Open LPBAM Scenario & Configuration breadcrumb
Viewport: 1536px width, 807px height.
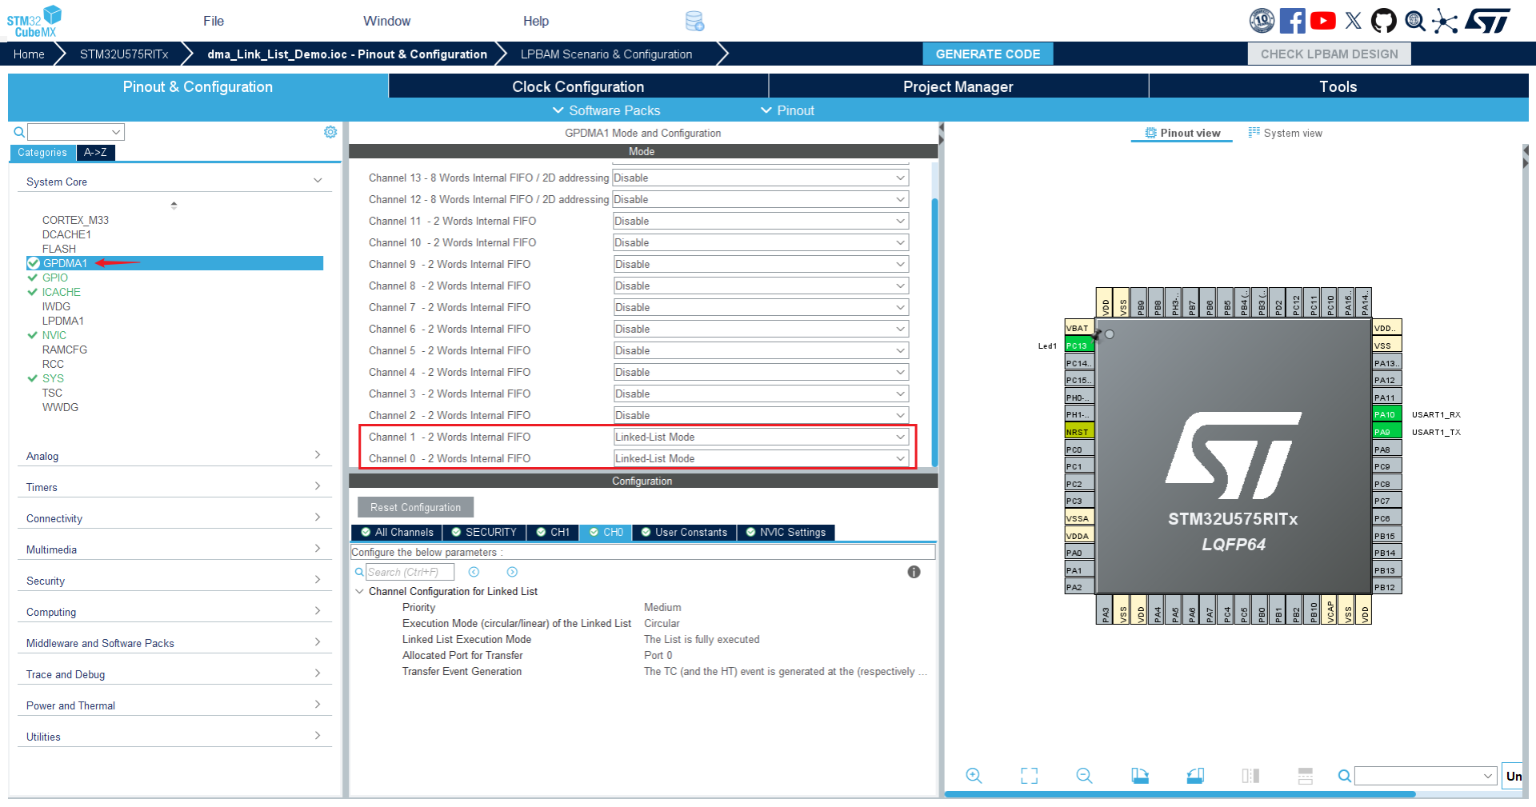click(606, 54)
